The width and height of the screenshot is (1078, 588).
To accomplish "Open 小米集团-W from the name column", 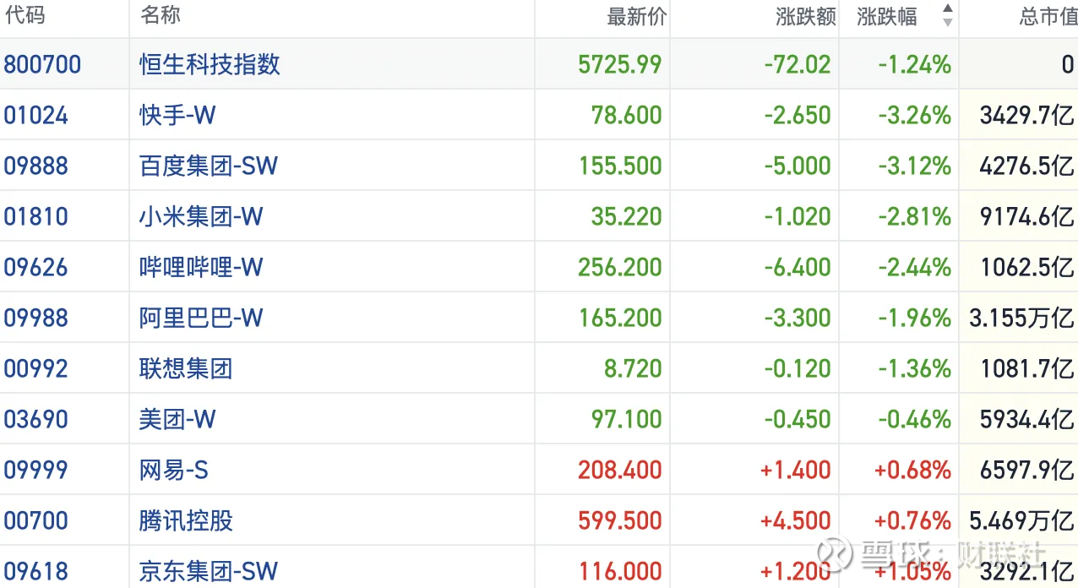I will 200,216.
